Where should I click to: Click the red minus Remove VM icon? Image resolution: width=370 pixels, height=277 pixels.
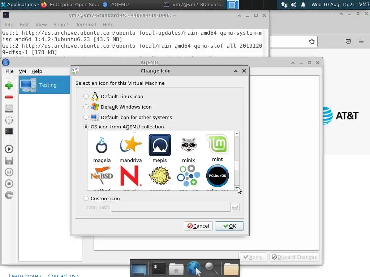(x=9, y=97)
